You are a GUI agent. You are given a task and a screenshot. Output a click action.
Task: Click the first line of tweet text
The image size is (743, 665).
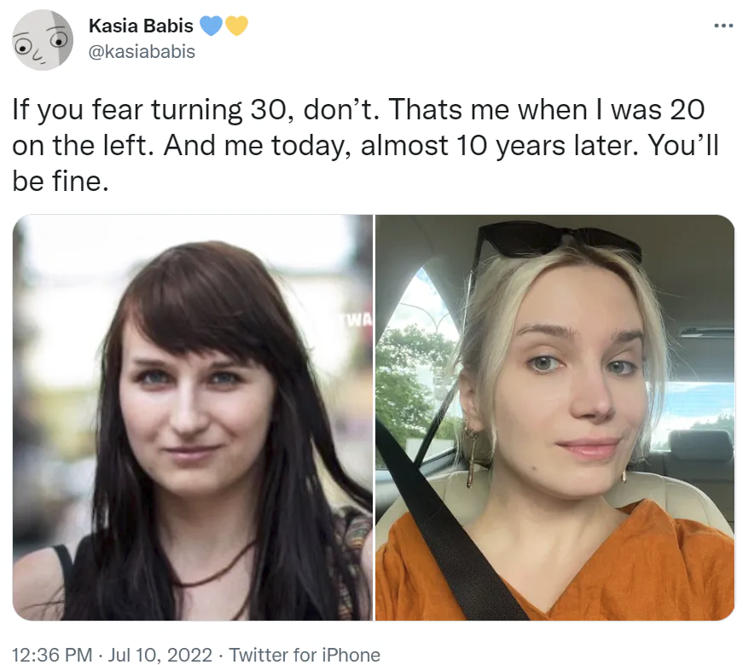pyautogui.click(x=358, y=110)
